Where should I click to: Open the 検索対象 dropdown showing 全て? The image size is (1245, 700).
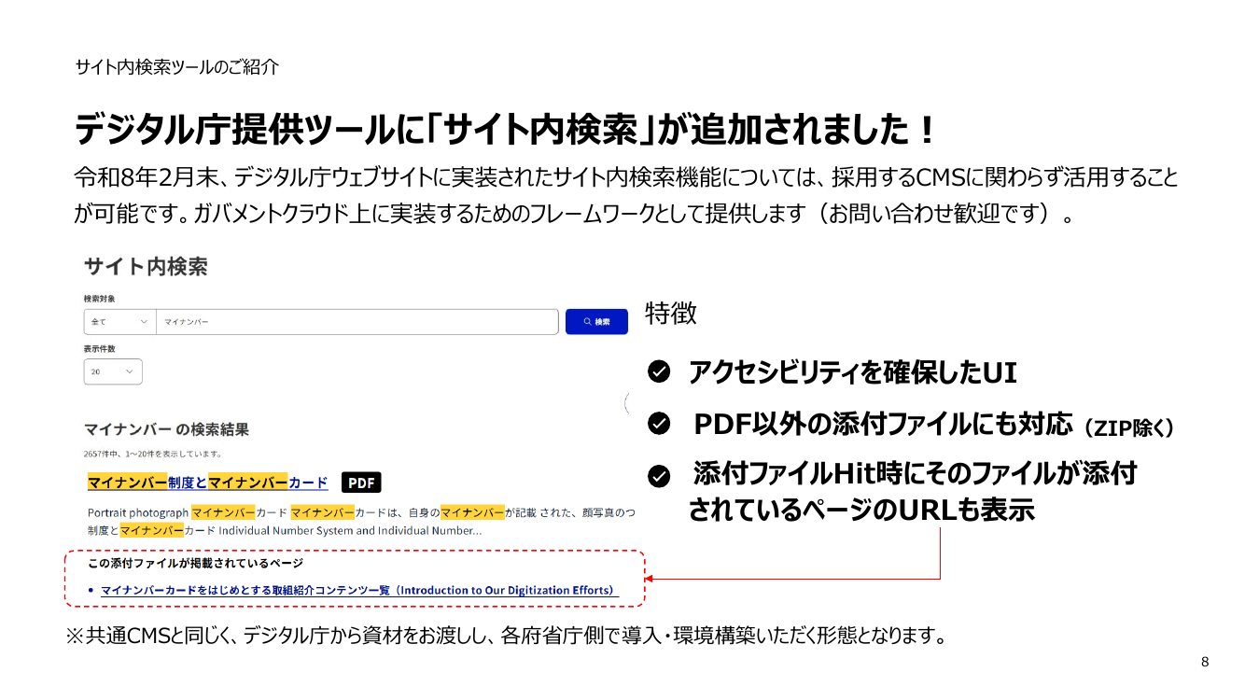119,321
